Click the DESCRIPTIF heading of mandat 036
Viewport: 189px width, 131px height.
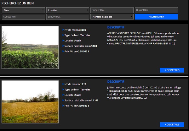pyautogui.click(x=116, y=27)
